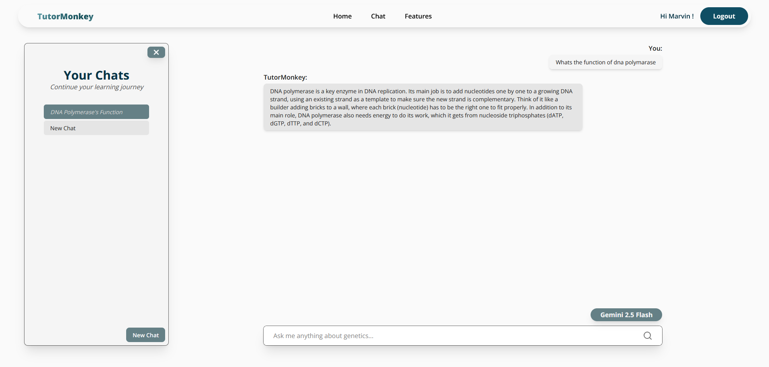
Task: Click the search magnifier icon in the input bar
Action: click(x=647, y=336)
